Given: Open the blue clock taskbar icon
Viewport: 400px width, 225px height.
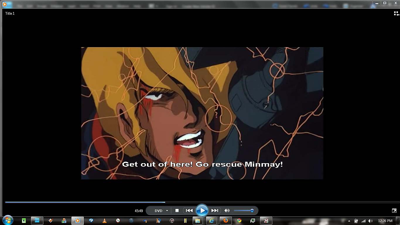Looking at the screenshot, I should [x=131, y=221].
